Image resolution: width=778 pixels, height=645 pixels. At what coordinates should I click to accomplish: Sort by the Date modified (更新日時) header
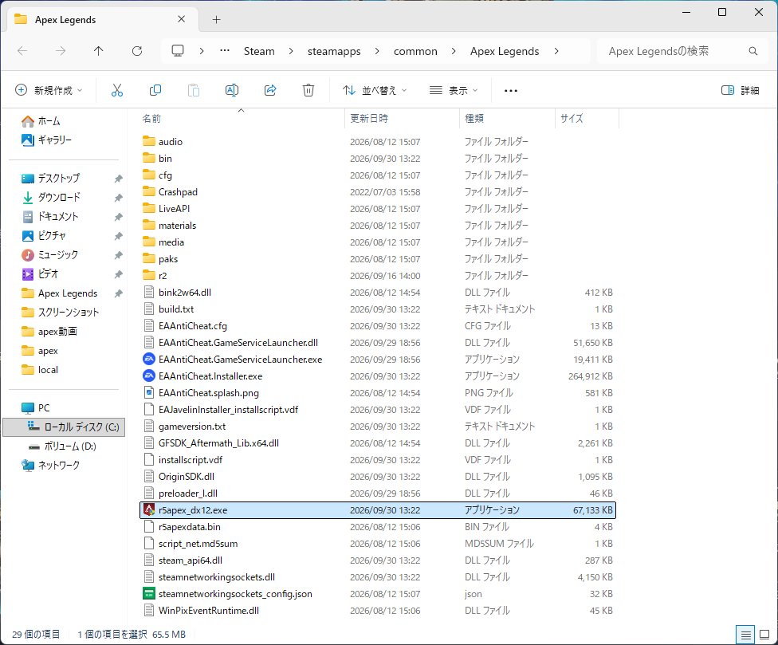[x=402, y=119]
